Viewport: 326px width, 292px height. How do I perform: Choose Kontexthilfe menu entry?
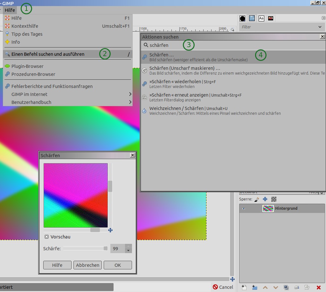click(x=68, y=26)
